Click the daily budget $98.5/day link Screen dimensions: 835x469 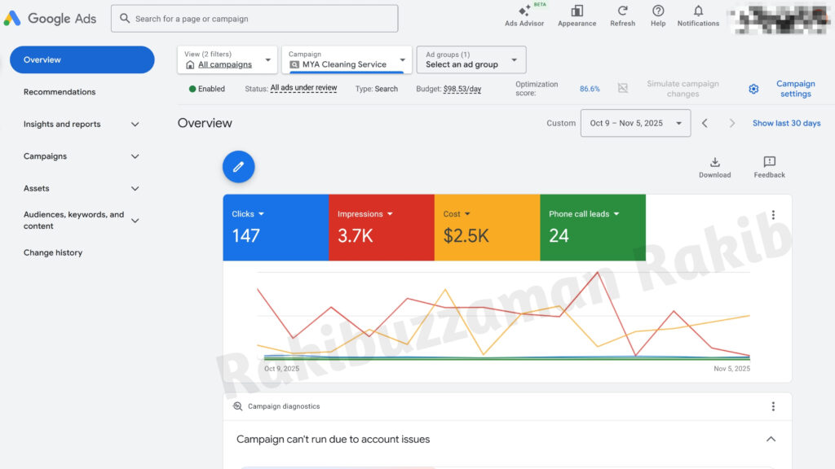click(464, 89)
